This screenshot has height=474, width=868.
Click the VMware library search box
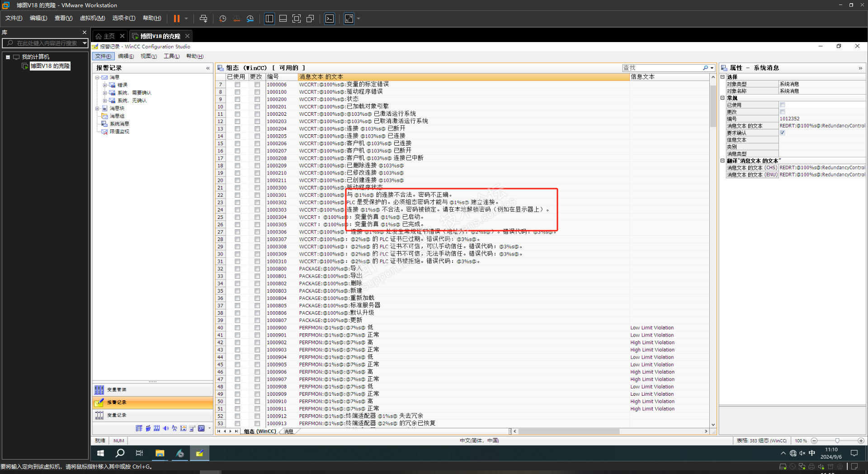tap(45, 43)
